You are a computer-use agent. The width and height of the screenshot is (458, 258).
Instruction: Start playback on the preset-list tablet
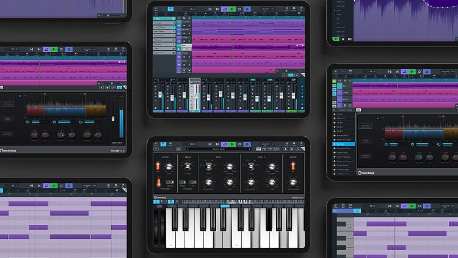[412, 72]
